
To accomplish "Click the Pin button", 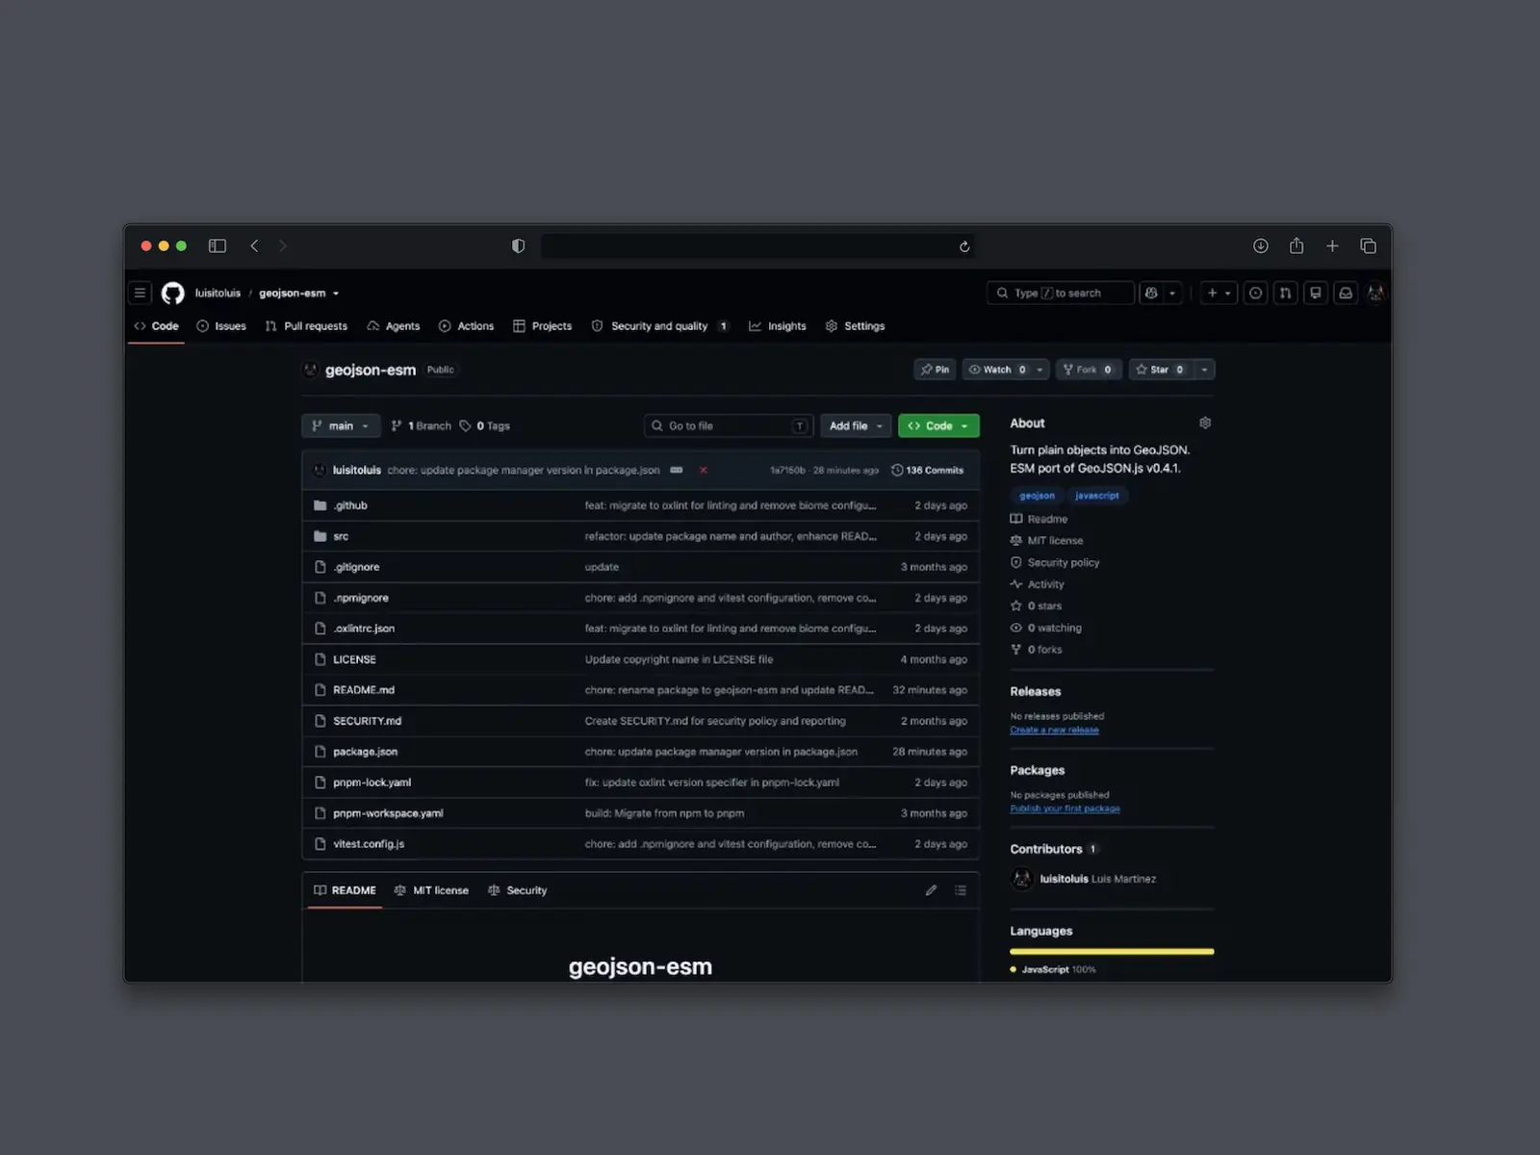I will 935,370.
